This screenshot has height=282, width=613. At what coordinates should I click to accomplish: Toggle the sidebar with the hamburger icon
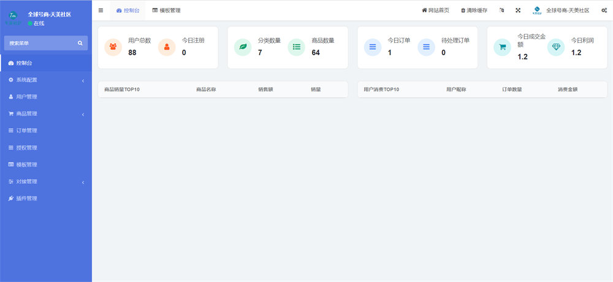(101, 10)
